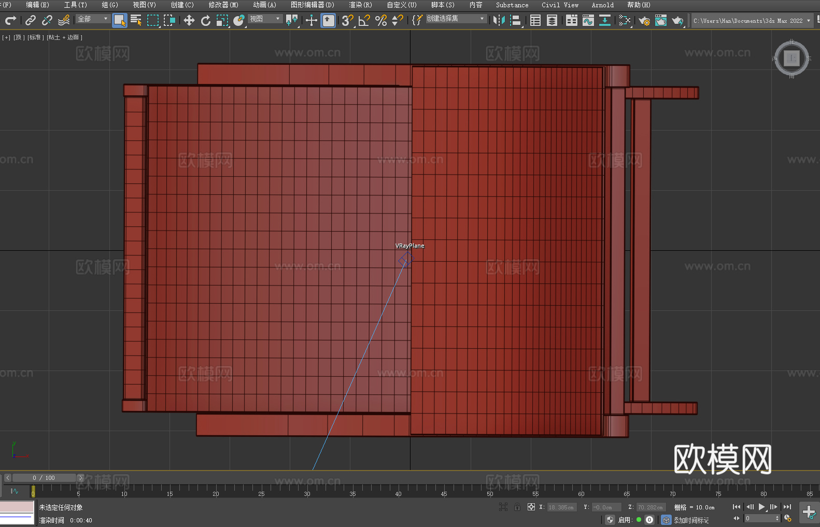Viewport: 820px width, 527px height.
Task: Open the project path dropdown
Action: tap(752, 21)
